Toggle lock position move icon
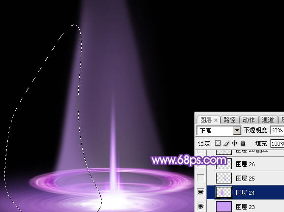284x212 pixels. tap(235, 143)
